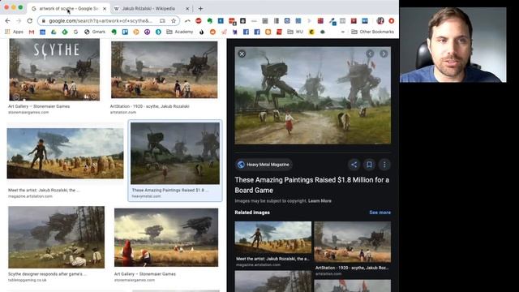Show the next image in preview
Screen dimensions: 519x292
(384, 54)
